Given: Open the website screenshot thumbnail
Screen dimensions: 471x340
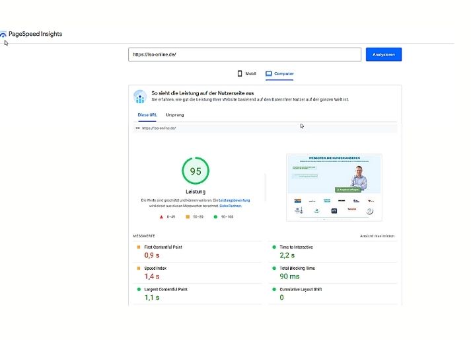Looking at the screenshot, I should [334, 187].
